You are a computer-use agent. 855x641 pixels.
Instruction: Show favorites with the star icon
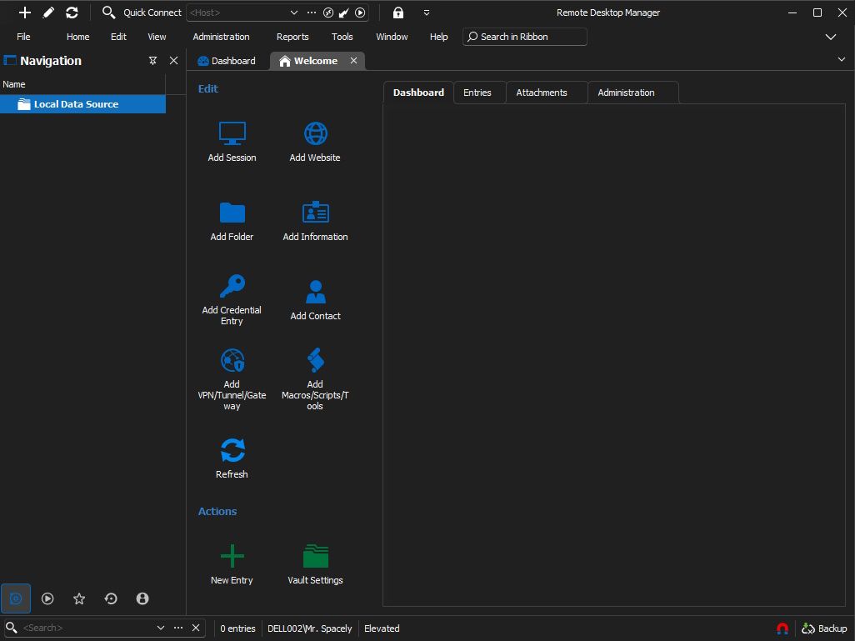click(x=79, y=598)
